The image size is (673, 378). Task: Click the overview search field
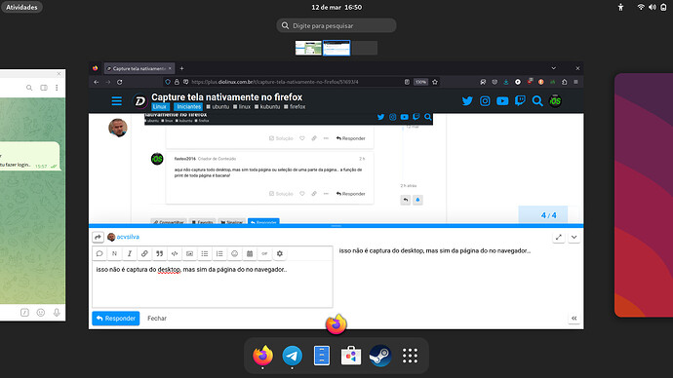point(336,25)
